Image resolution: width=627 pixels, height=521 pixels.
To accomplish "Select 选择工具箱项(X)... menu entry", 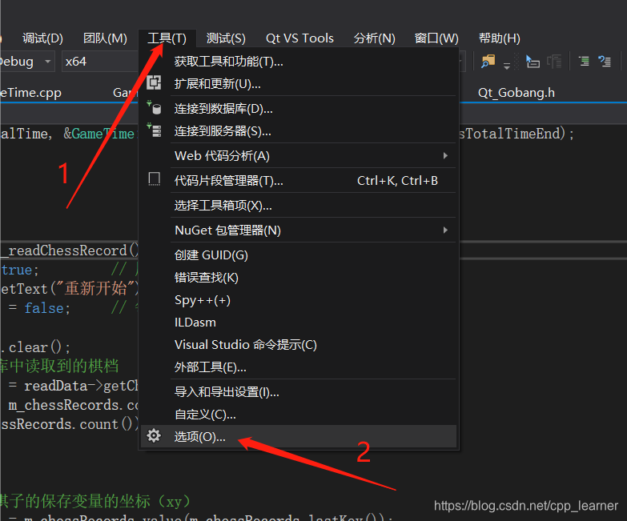I will [299, 206].
